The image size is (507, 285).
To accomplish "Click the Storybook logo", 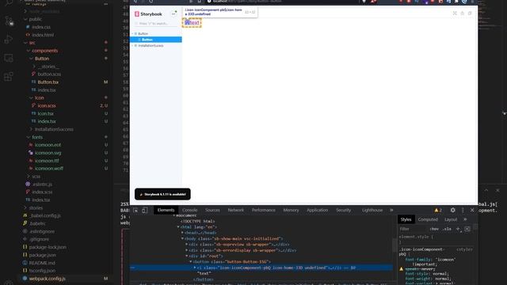I will click(x=148, y=14).
